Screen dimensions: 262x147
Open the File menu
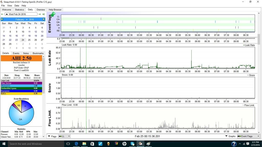click(x=3, y=6)
